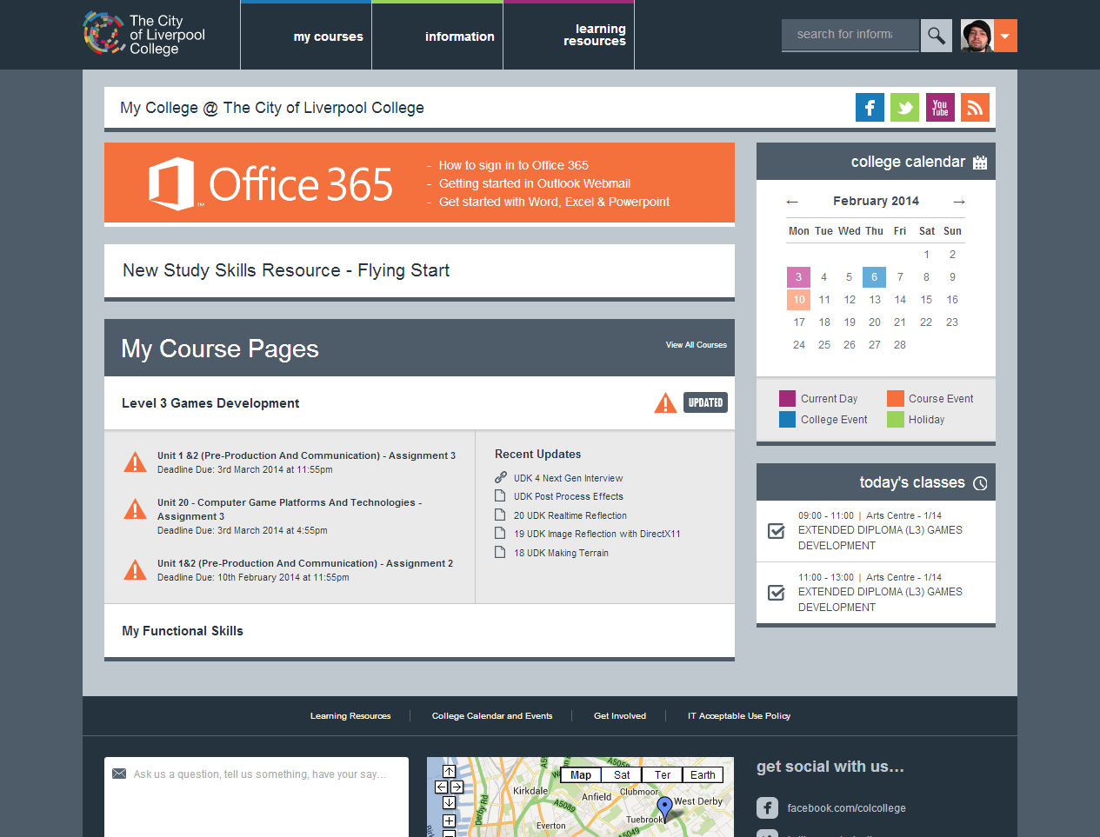Go to previous month with left calendar arrow
The image size is (1100, 837).
point(792,201)
